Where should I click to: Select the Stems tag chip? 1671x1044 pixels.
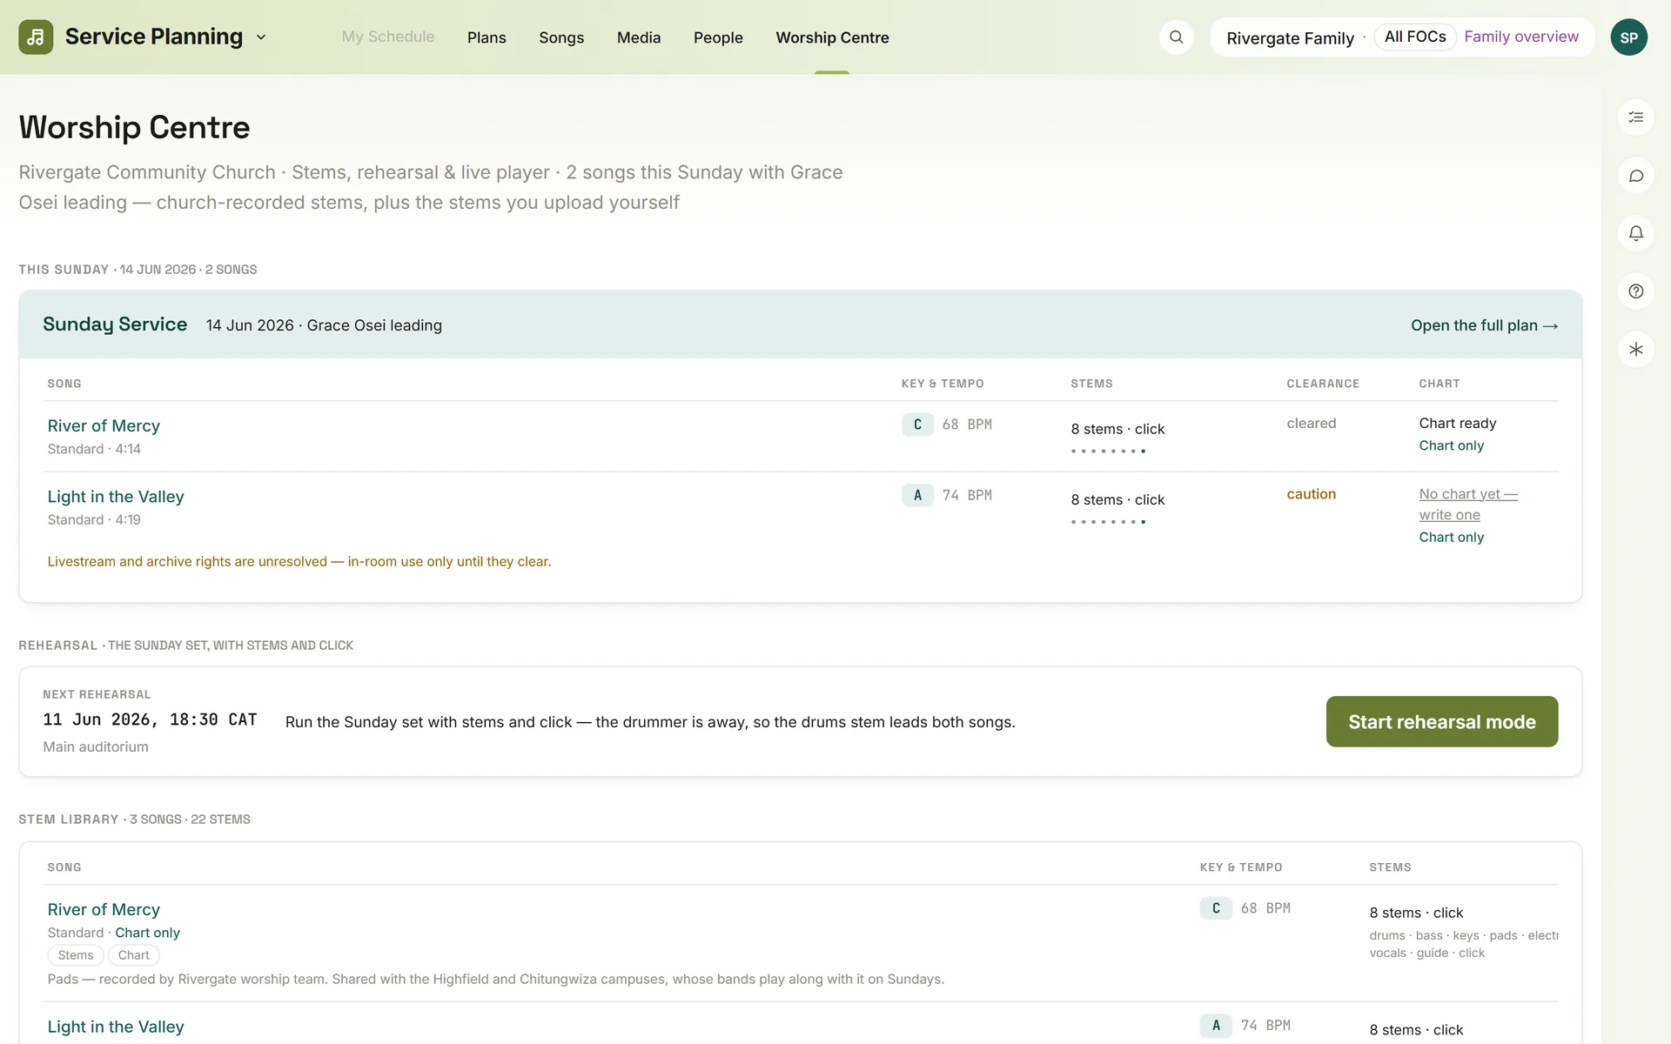pyautogui.click(x=76, y=955)
